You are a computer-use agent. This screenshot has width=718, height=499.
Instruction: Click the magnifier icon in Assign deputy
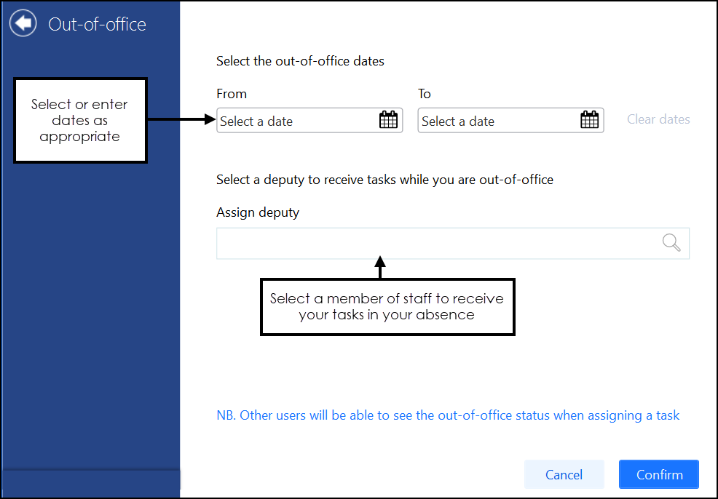(671, 243)
